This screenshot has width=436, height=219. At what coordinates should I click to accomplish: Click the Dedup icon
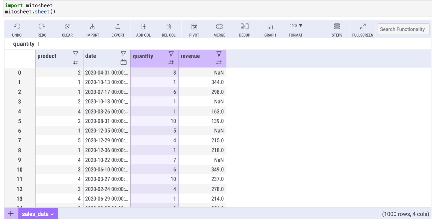(x=245, y=27)
